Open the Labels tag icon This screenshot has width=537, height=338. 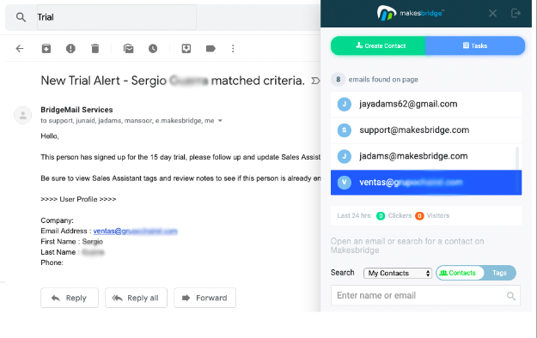pos(211,49)
